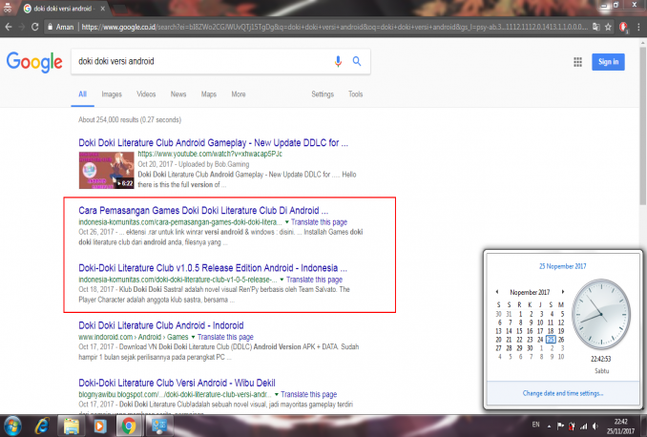Go to the previous month in calendar
Screen dimensions: 647x437
pyautogui.click(x=497, y=293)
